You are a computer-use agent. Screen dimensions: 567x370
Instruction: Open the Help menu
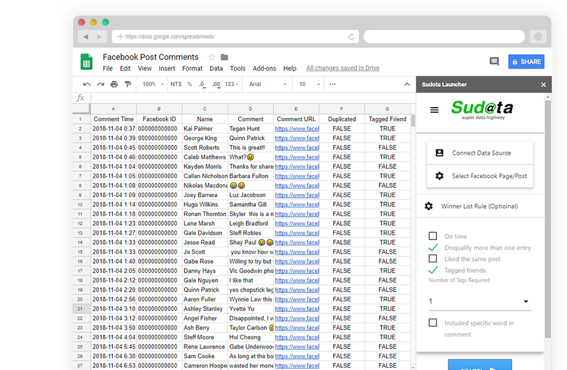(x=289, y=69)
